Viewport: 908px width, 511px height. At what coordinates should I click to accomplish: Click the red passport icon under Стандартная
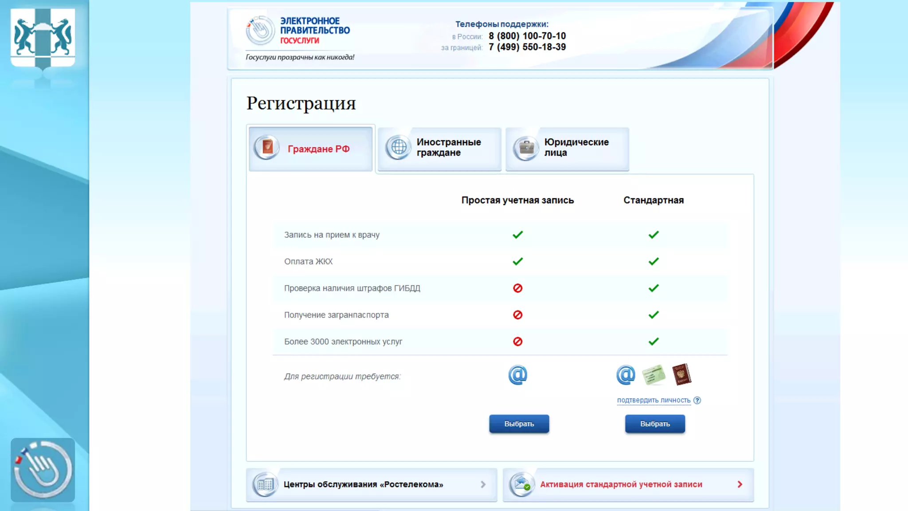681,374
